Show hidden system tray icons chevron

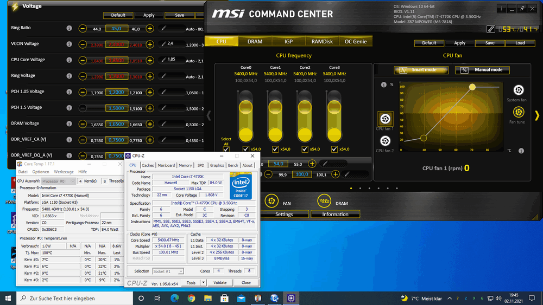[x=450, y=298]
